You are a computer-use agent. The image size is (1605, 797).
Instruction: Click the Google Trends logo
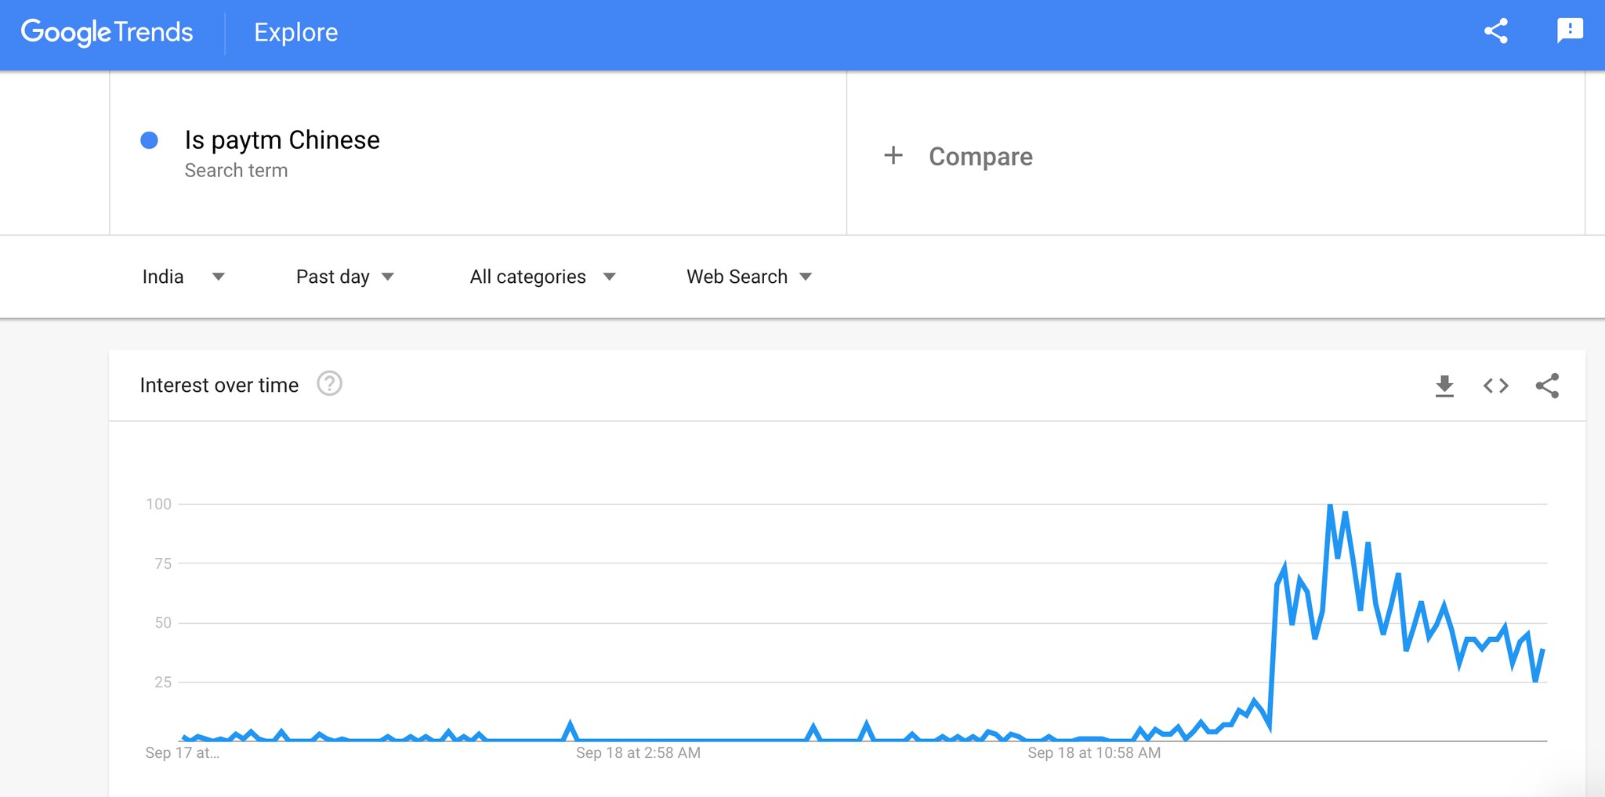[x=107, y=32]
